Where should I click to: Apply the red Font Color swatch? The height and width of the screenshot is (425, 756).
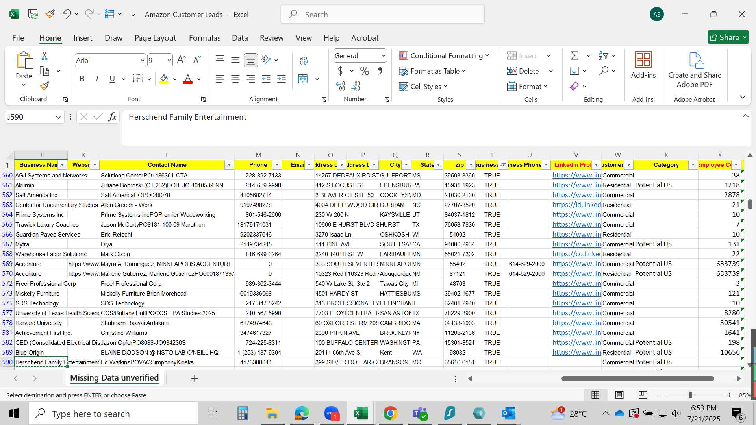(188, 79)
